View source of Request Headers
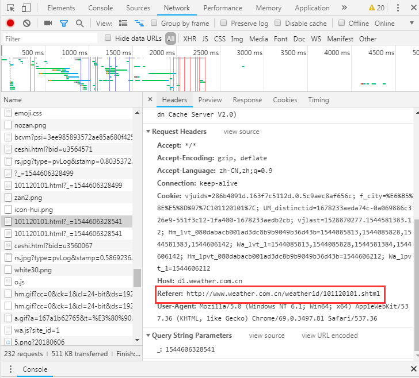This screenshot has width=419, height=378. tap(241, 132)
